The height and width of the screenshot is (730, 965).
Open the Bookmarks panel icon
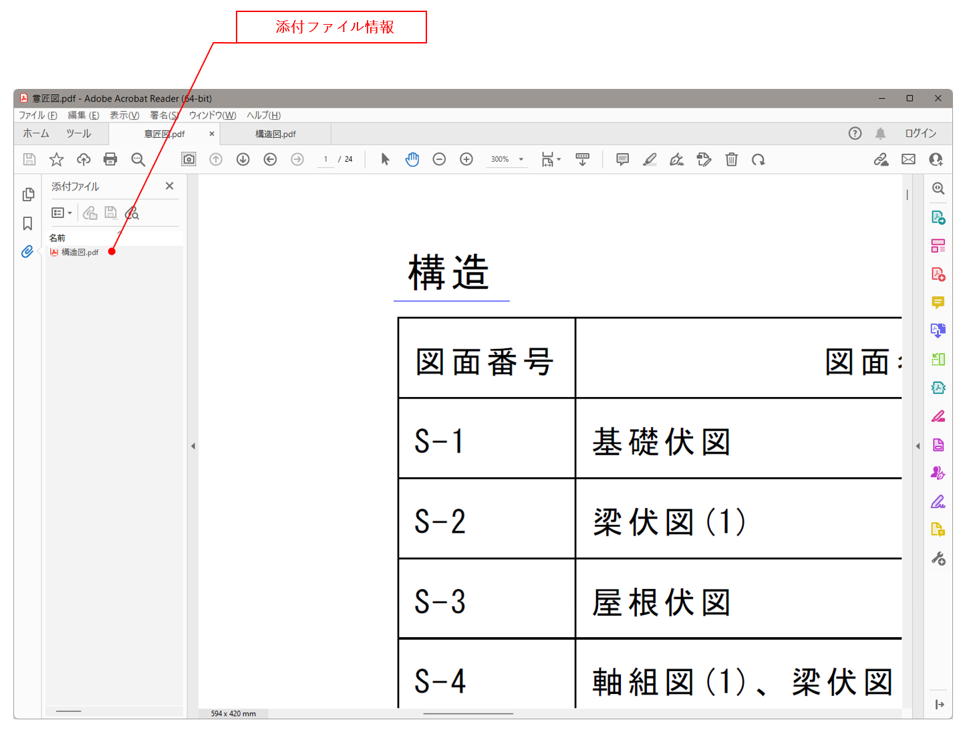click(x=27, y=223)
